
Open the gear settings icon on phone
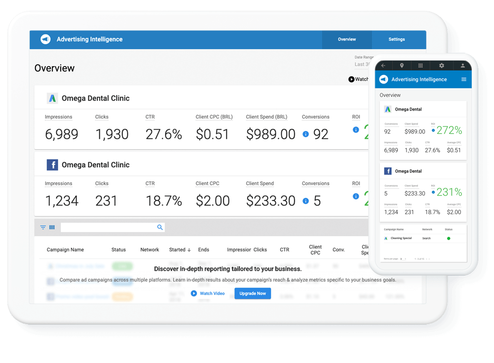click(441, 66)
